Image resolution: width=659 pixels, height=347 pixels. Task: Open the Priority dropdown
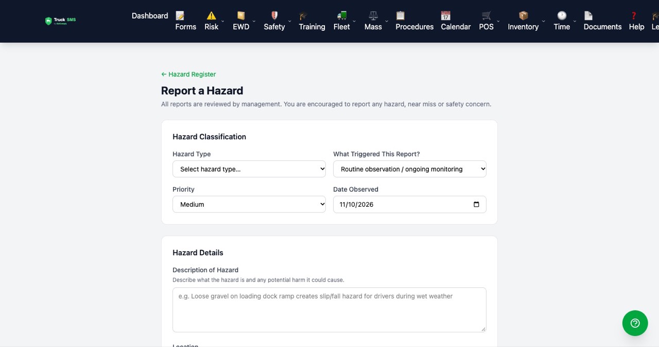249,204
